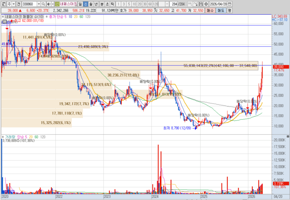Select interval 20 button
The image size is (290, 200).
pyautogui.click(x=140, y=4)
